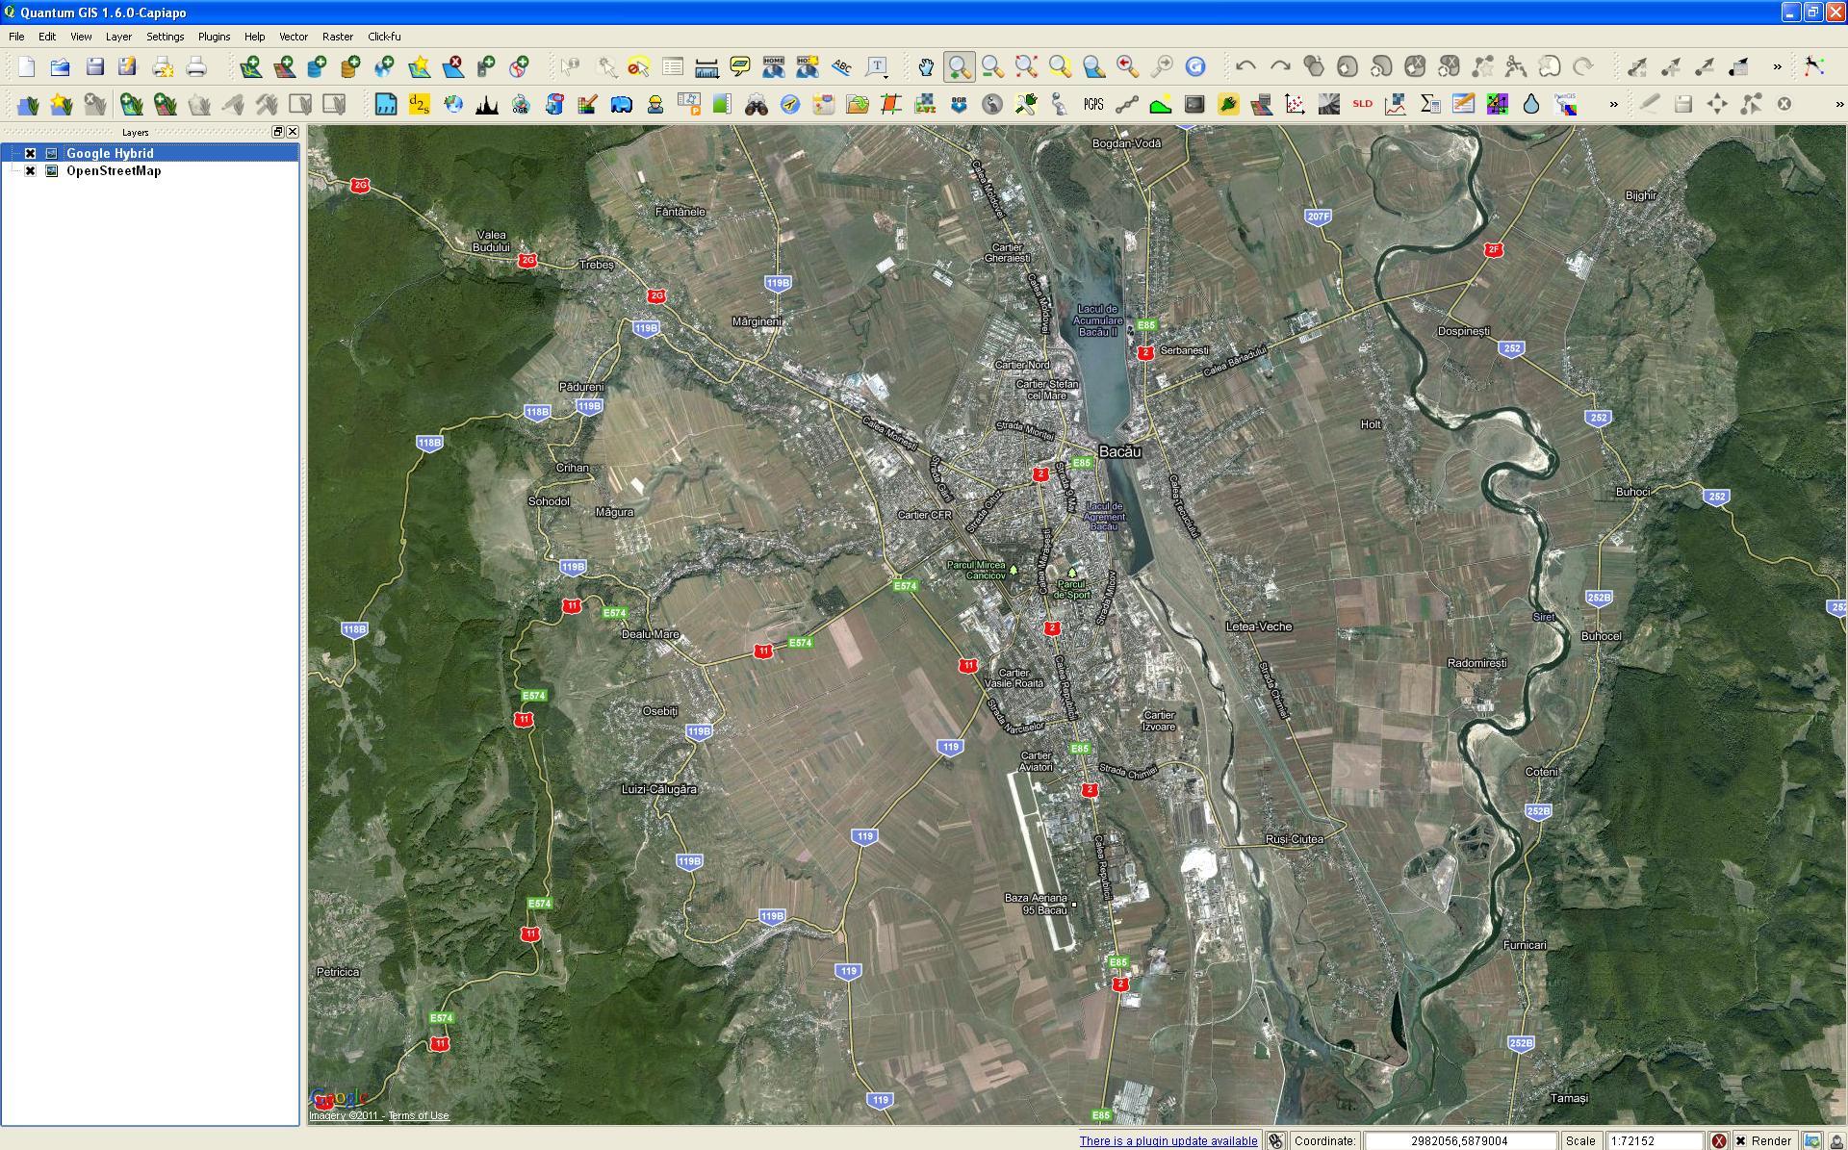1848x1150 pixels.
Task: Open the attribute table
Action: click(x=673, y=66)
